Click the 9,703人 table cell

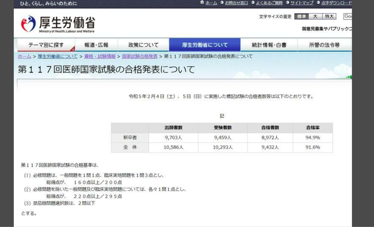click(173, 138)
